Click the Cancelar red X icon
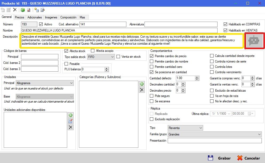 pyautogui.click(x=240, y=158)
